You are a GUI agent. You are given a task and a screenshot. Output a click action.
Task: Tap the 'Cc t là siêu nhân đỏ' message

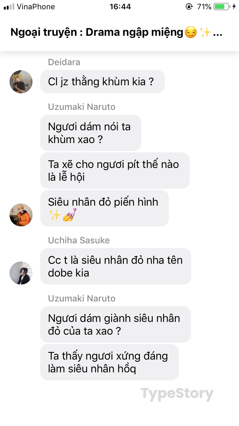pos(116,266)
